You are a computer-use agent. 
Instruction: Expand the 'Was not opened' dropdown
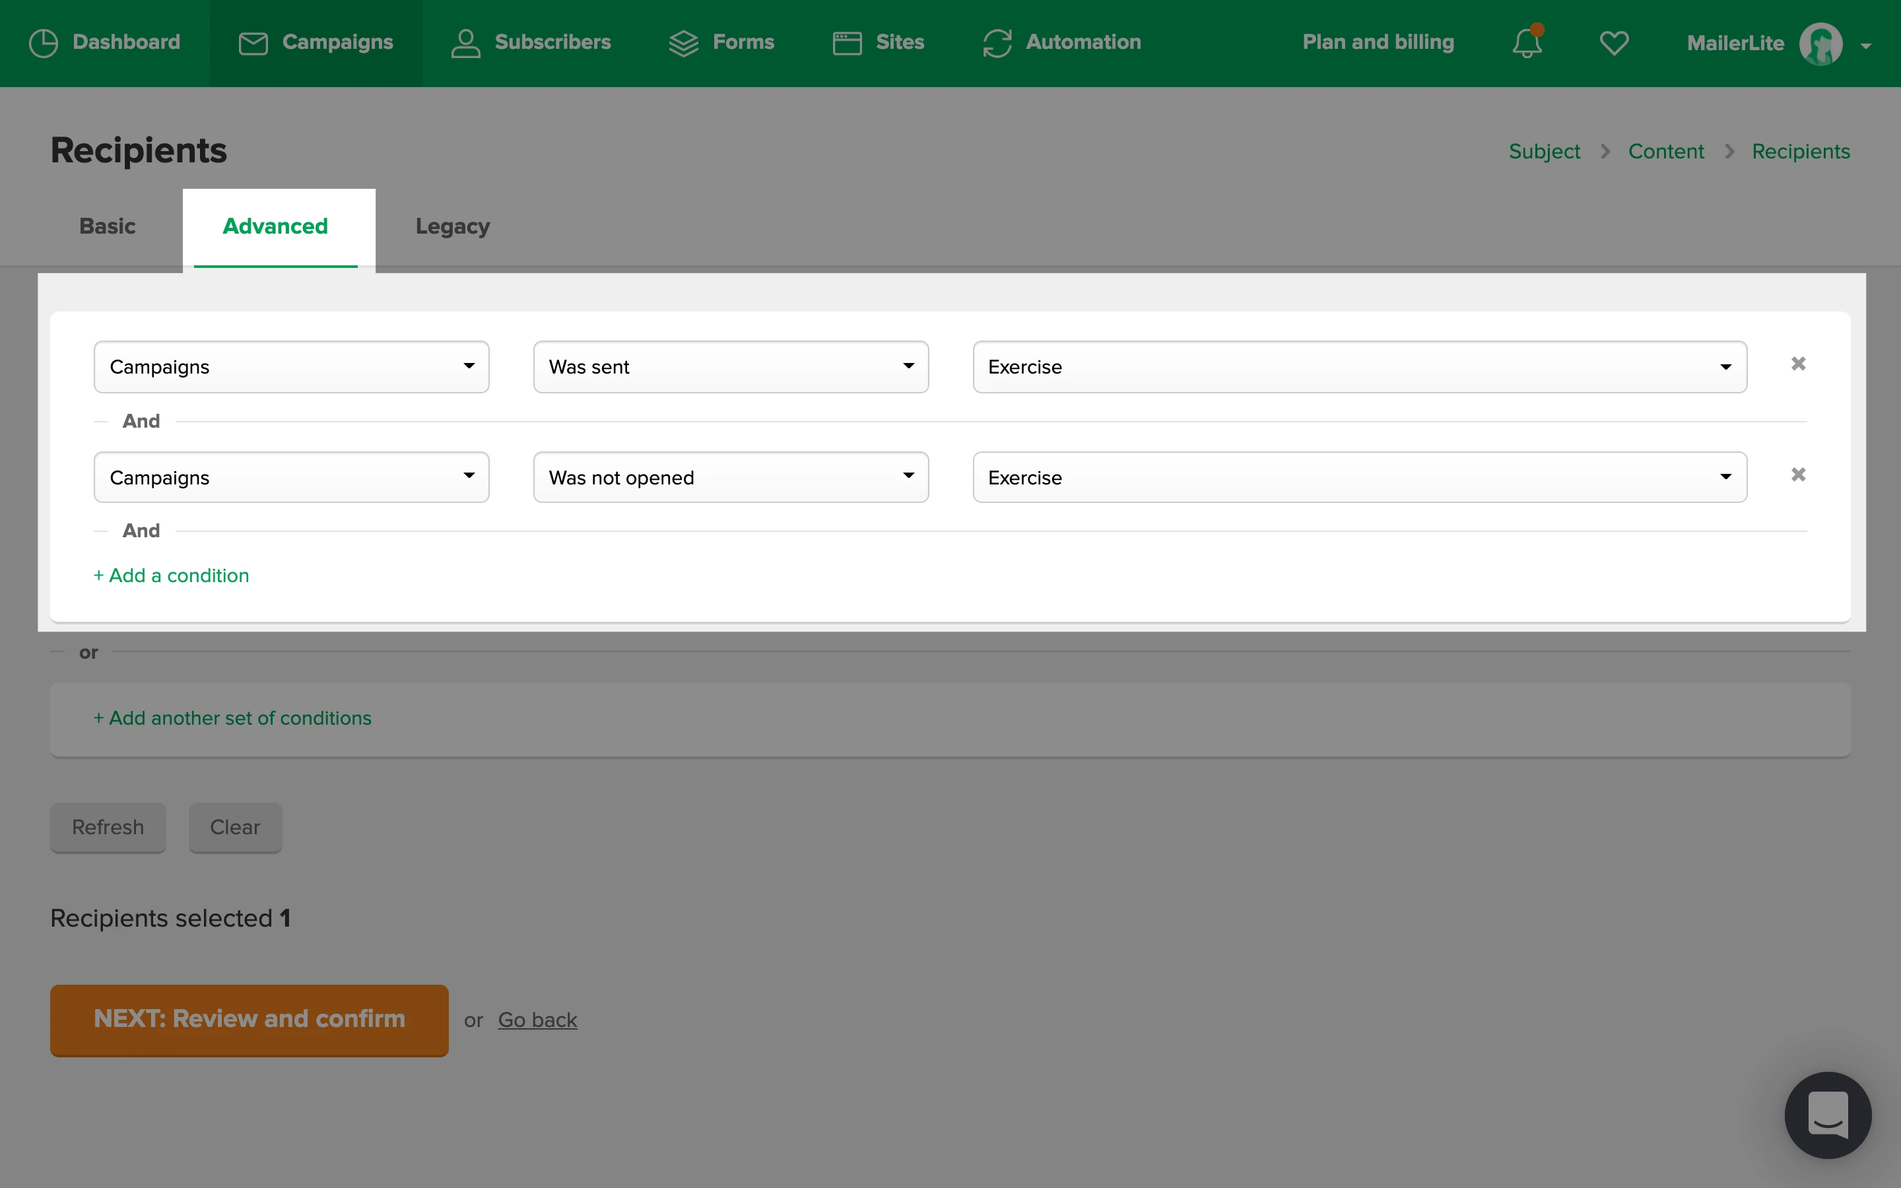click(x=731, y=478)
